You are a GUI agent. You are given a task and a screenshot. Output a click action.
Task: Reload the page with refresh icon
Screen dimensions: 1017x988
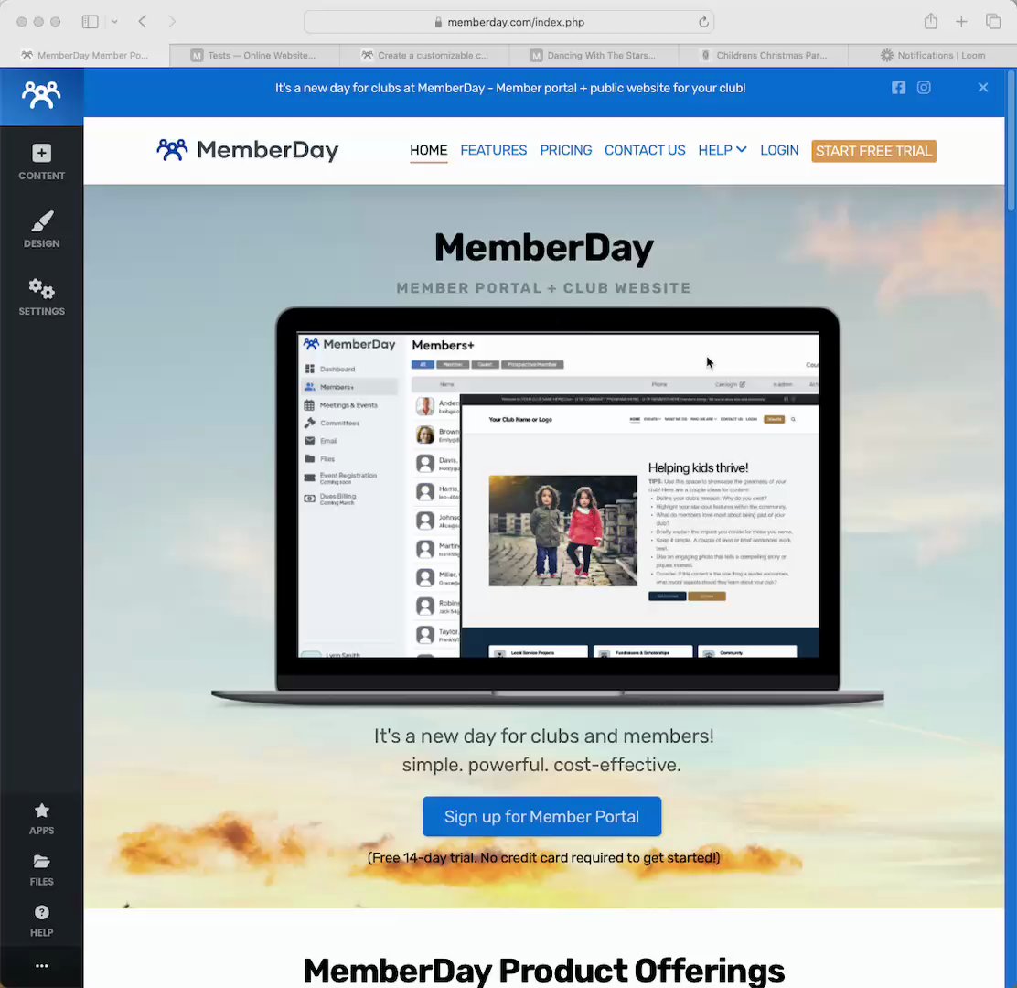(x=703, y=22)
